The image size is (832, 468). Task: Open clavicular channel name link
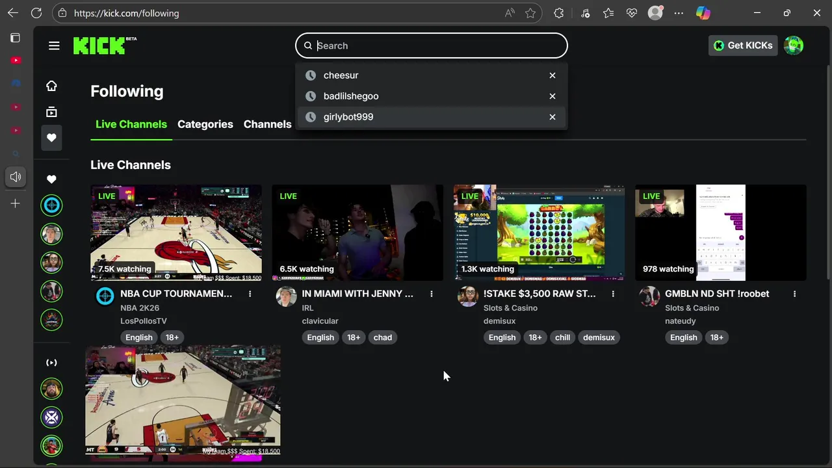click(x=320, y=321)
